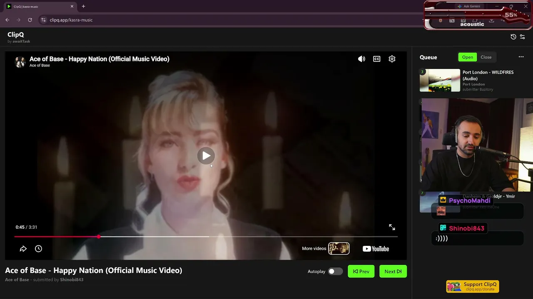Set the queue to Open
Viewport: 533px width, 299px height.
468,57
